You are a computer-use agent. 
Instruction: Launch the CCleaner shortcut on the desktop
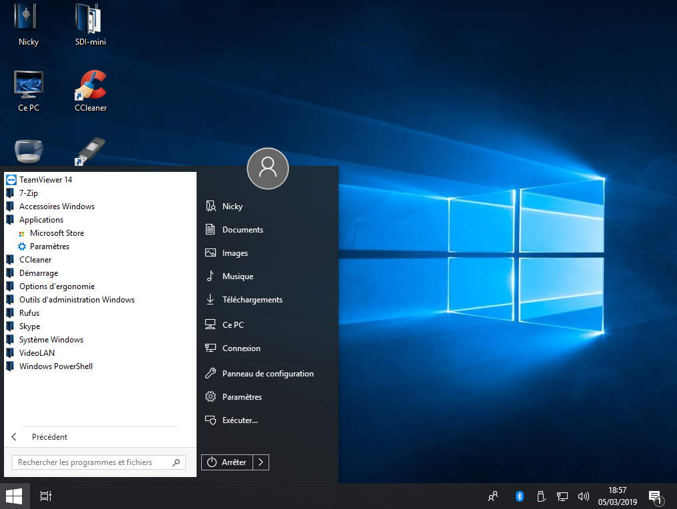pyautogui.click(x=91, y=91)
